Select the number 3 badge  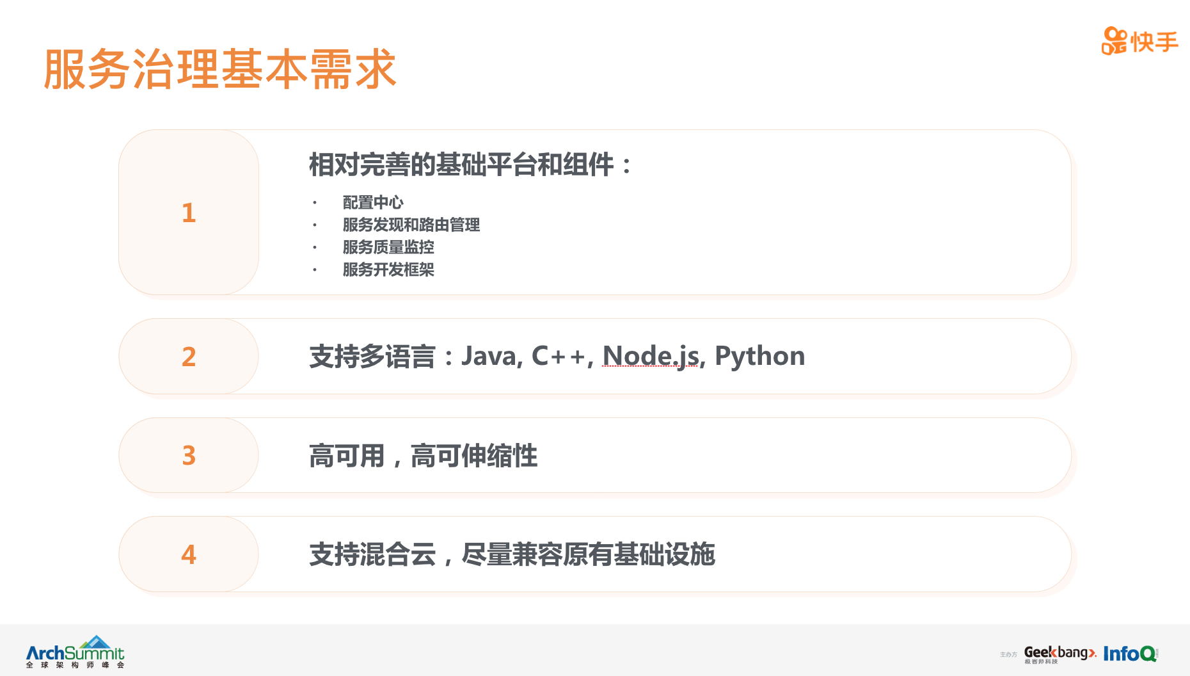pyautogui.click(x=189, y=455)
